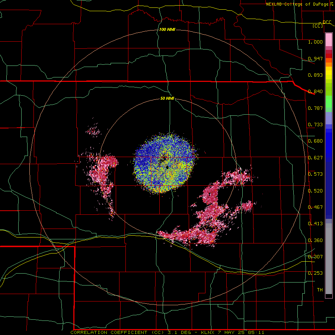Click the light pink segment of the color scale

tap(329, 40)
